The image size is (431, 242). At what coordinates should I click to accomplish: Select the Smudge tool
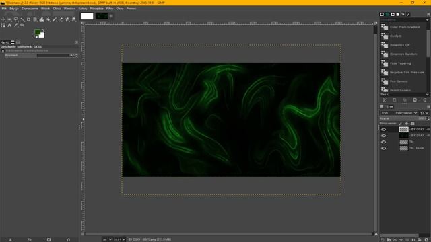pyautogui.click(x=74, y=19)
